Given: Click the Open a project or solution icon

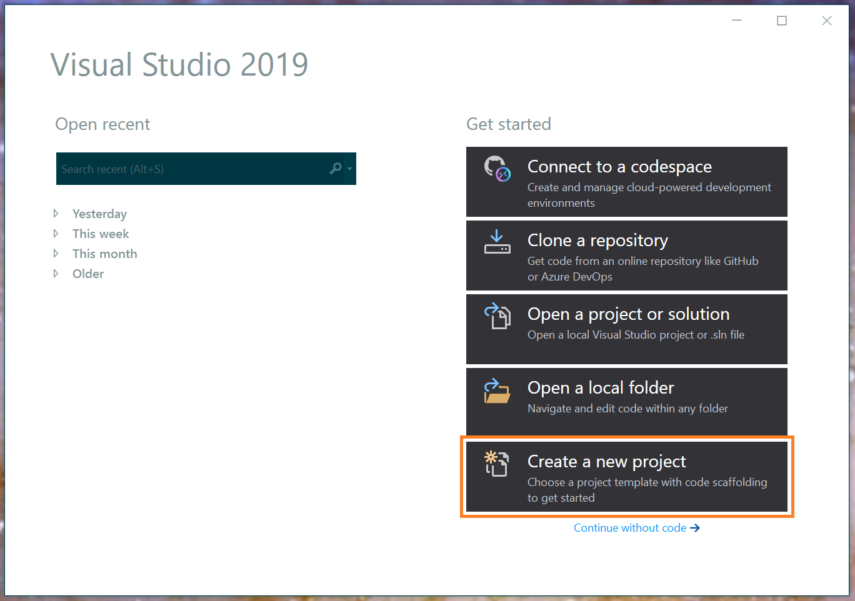Looking at the screenshot, I should pyautogui.click(x=497, y=315).
